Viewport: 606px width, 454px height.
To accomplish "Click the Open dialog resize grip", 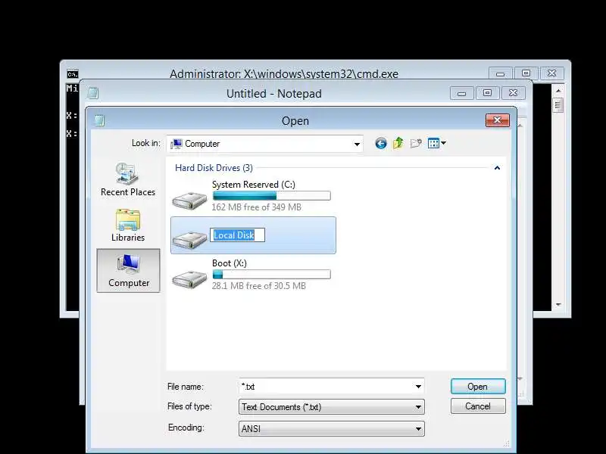I will [507, 443].
